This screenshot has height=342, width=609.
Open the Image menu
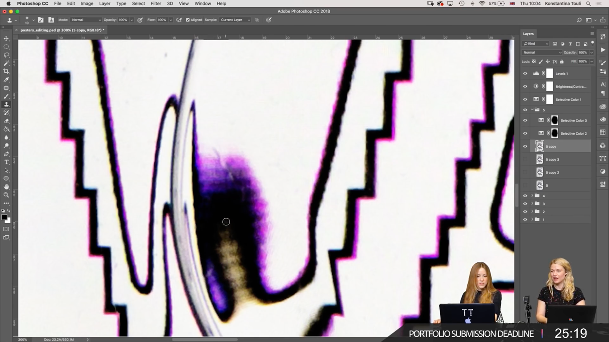click(87, 3)
